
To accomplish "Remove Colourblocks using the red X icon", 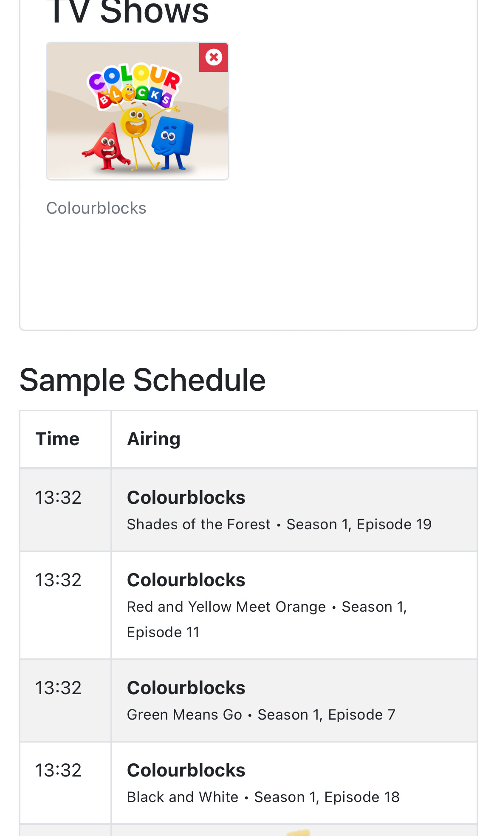I will coord(214,57).
